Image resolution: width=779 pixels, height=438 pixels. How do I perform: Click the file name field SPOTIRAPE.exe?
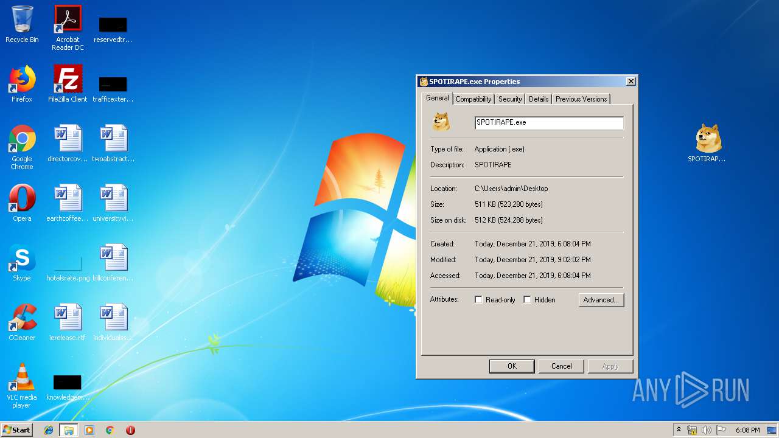click(x=549, y=122)
